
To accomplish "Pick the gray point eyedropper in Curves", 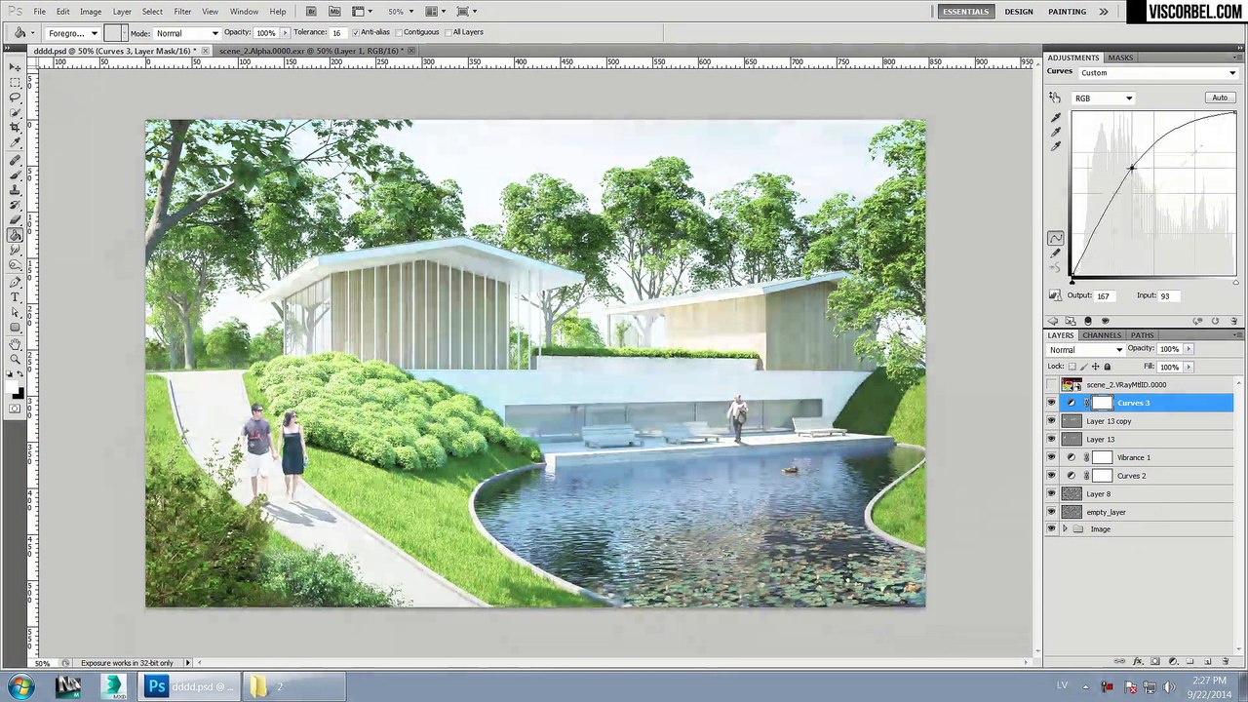I will [1056, 133].
